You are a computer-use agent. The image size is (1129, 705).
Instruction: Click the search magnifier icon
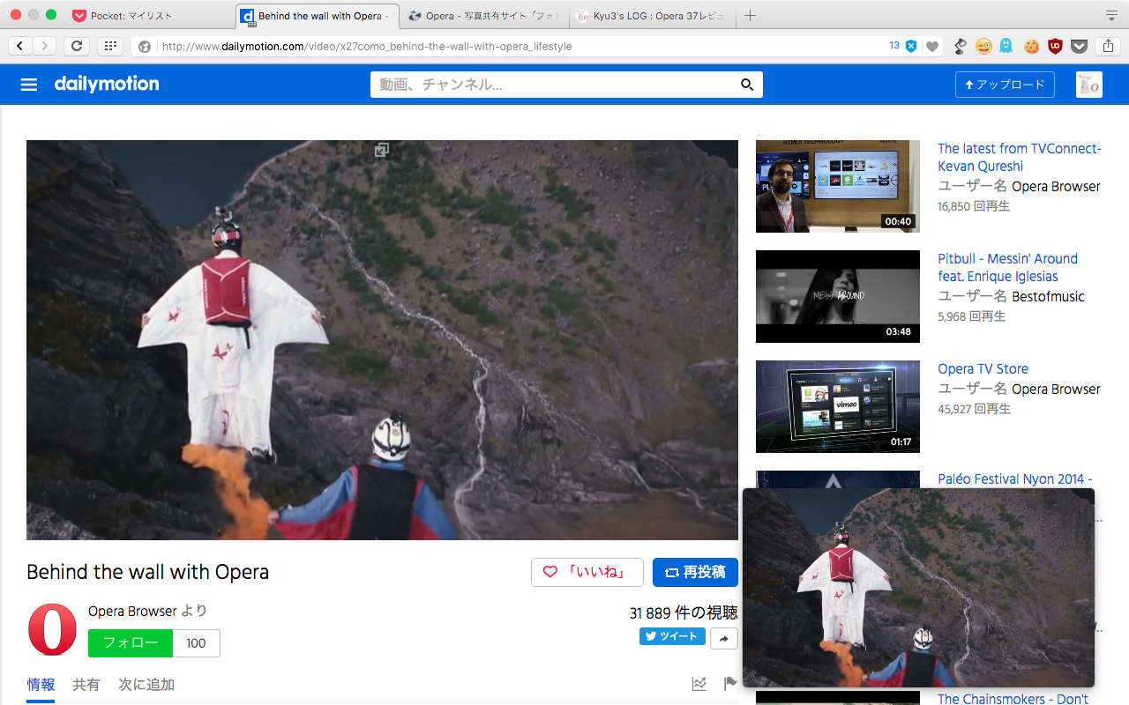747,85
